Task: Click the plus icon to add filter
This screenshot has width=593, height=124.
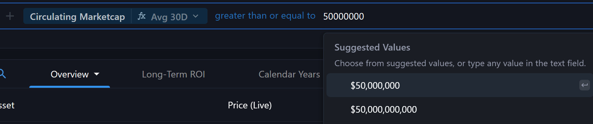Action: (x=10, y=16)
